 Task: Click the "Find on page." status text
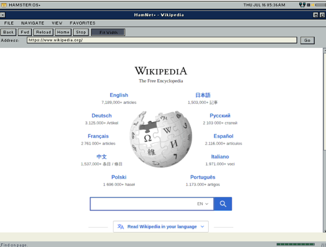point(14,245)
